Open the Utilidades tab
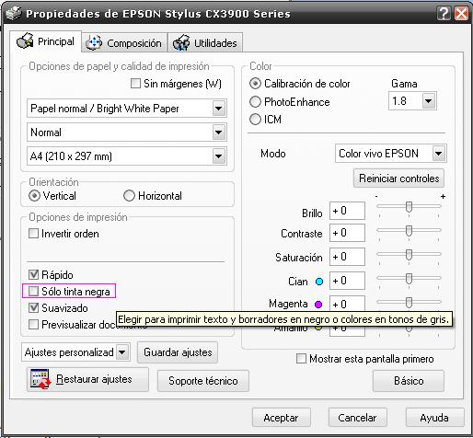This screenshot has width=473, height=438. pyautogui.click(x=205, y=43)
